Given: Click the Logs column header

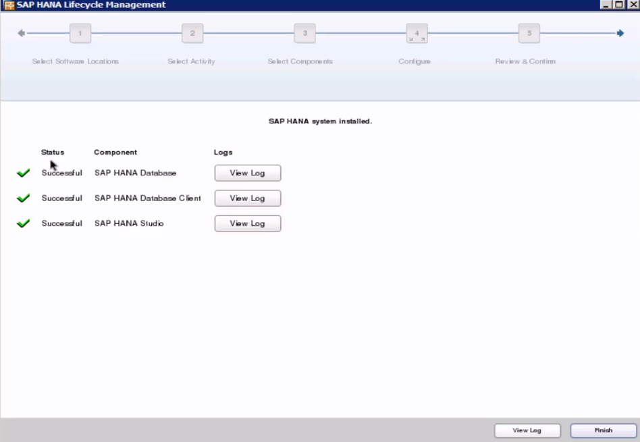Looking at the screenshot, I should (223, 153).
